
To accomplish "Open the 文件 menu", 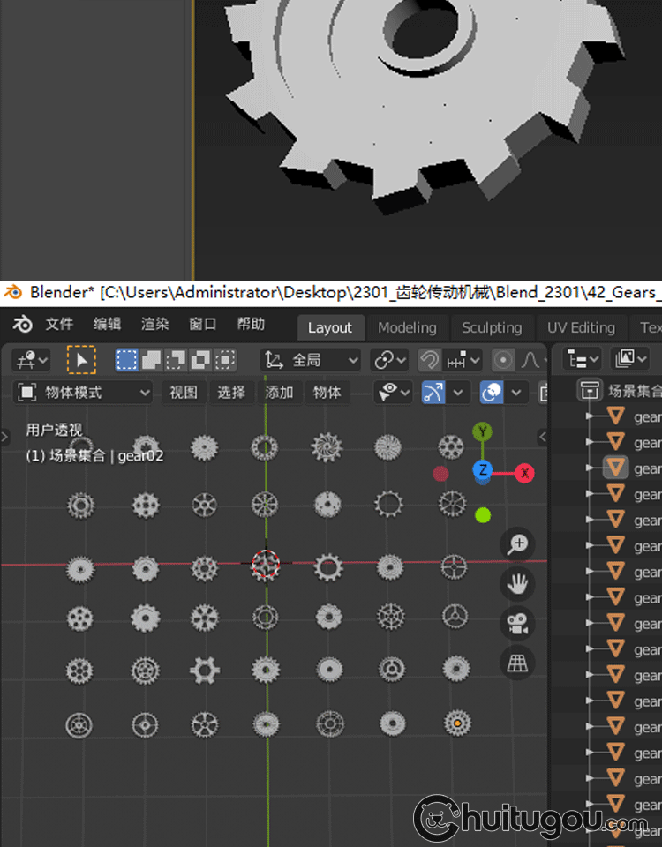I will [59, 325].
